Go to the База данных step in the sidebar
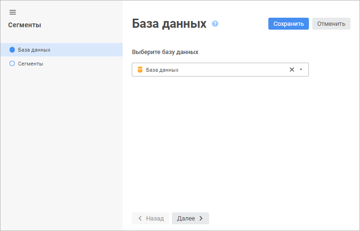 tap(34, 50)
